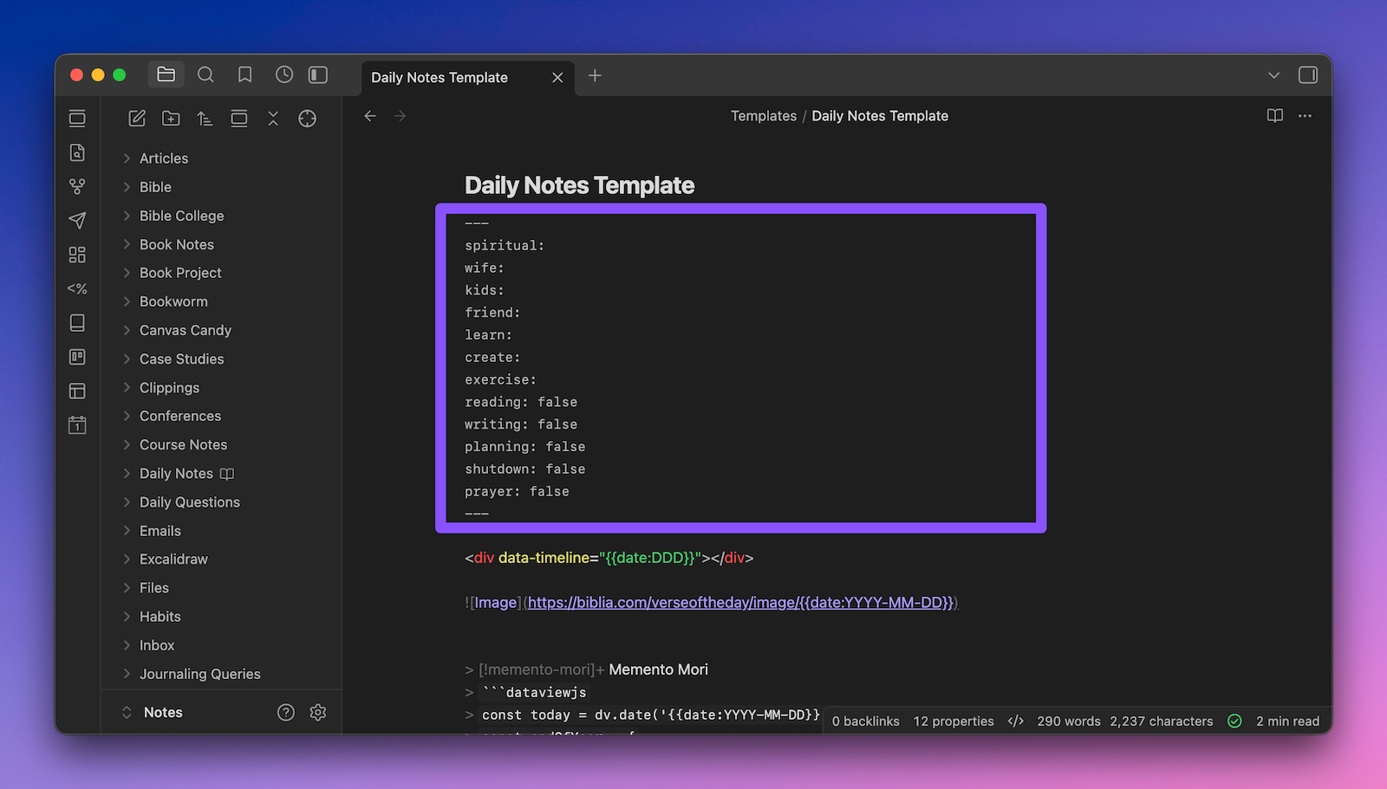Image resolution: width=1387 pixels, height=789 pixels.
Task: Click the 0 backlinks status item
Action: point(866,721)
